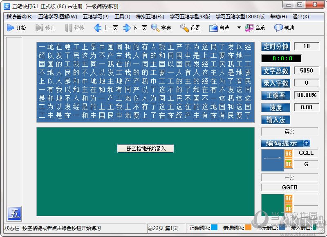Go to 上一页 previous page

click(96, 28)
